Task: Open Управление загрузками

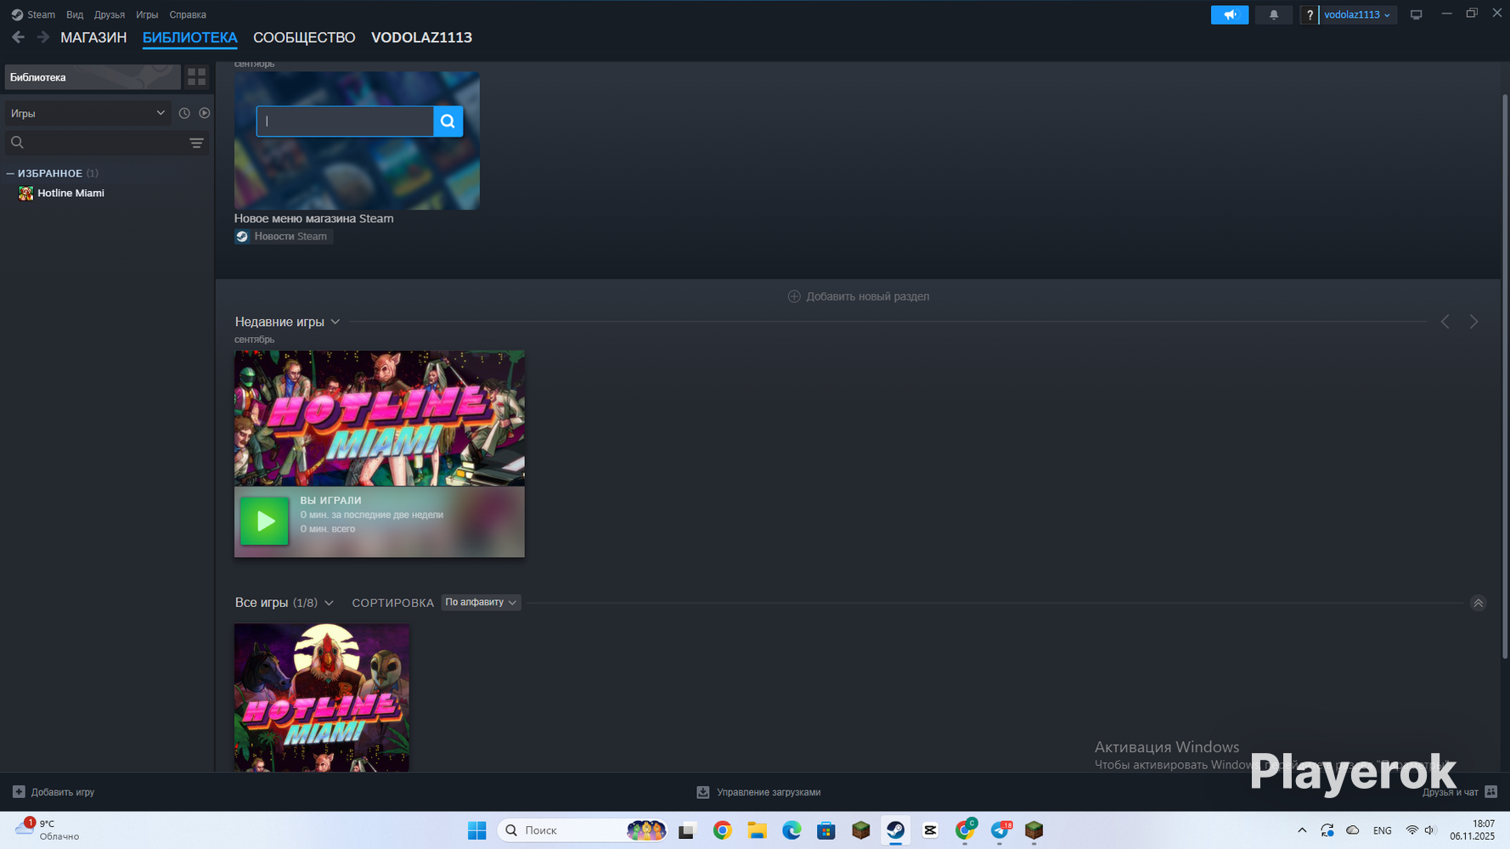Action: point(758,792)
